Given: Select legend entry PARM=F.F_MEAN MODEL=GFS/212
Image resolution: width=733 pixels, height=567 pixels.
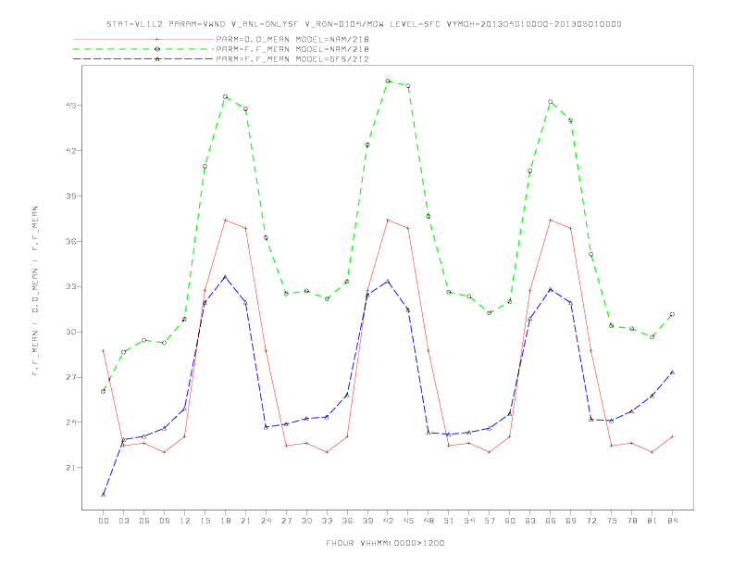Looking at the screenshot, I should 292,59.
